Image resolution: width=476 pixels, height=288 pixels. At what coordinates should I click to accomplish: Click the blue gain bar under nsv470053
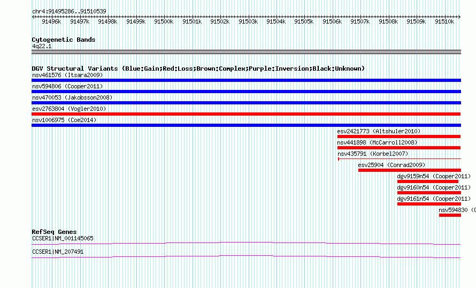coord(246,103)
